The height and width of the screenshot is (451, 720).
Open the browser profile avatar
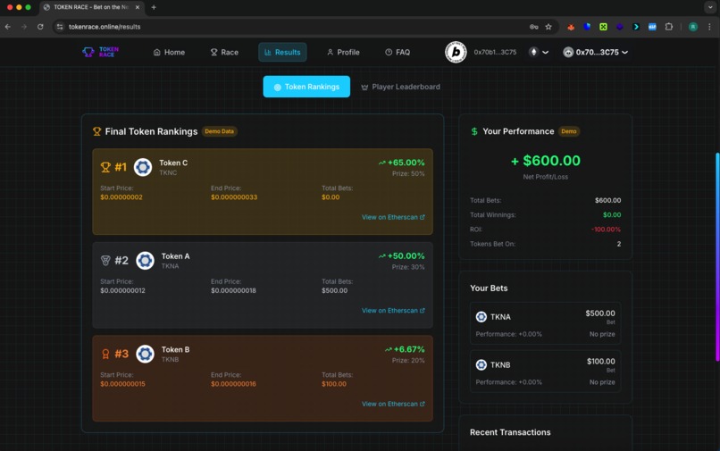pos(693,27)
